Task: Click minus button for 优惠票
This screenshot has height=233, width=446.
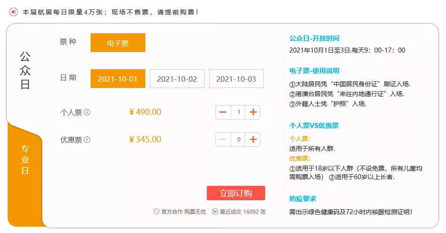Action: [223, 140]
